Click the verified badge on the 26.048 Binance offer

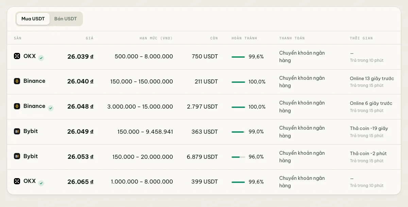51,108
